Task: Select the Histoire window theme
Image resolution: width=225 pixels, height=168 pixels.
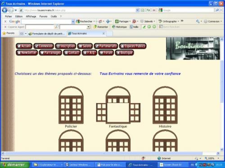Action: 165,105
